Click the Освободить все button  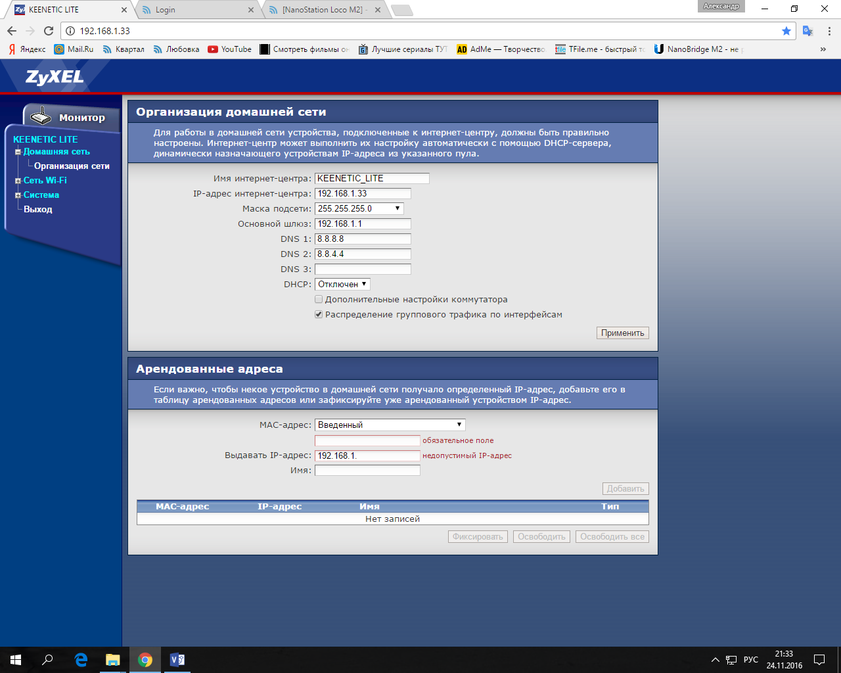pyautogui.click(x=612, y=537)
